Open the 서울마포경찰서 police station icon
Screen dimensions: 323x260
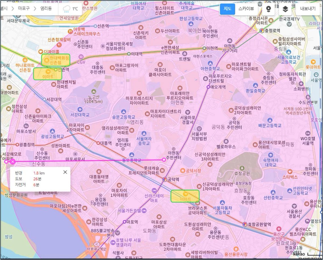pos(187,112)
